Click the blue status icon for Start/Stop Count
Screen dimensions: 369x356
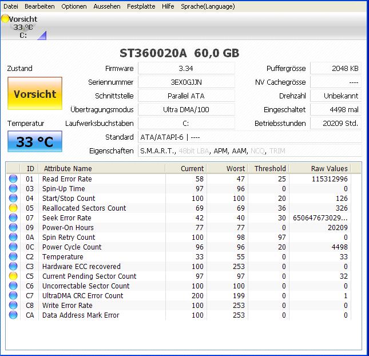point(13,198)
